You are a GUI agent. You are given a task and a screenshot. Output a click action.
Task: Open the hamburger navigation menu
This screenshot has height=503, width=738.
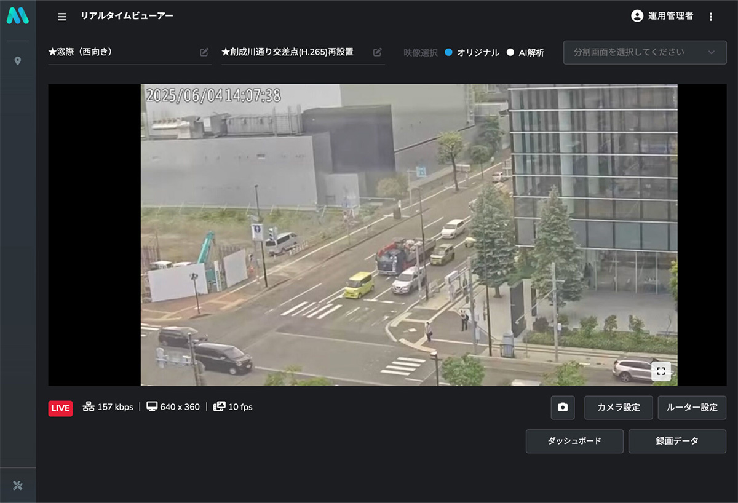click(x=62, y=17)
